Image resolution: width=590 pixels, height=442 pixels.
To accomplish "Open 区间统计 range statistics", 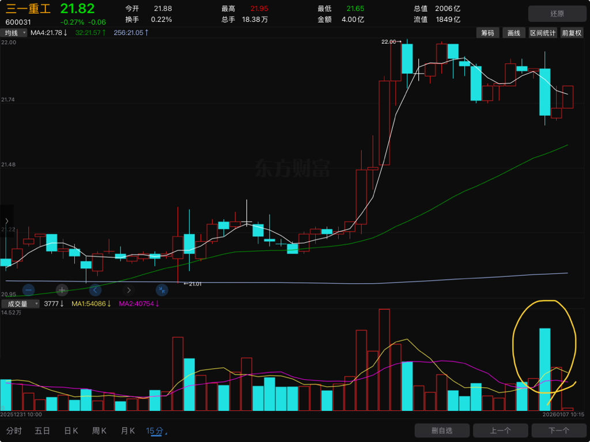I will click(x=543, y=33).
